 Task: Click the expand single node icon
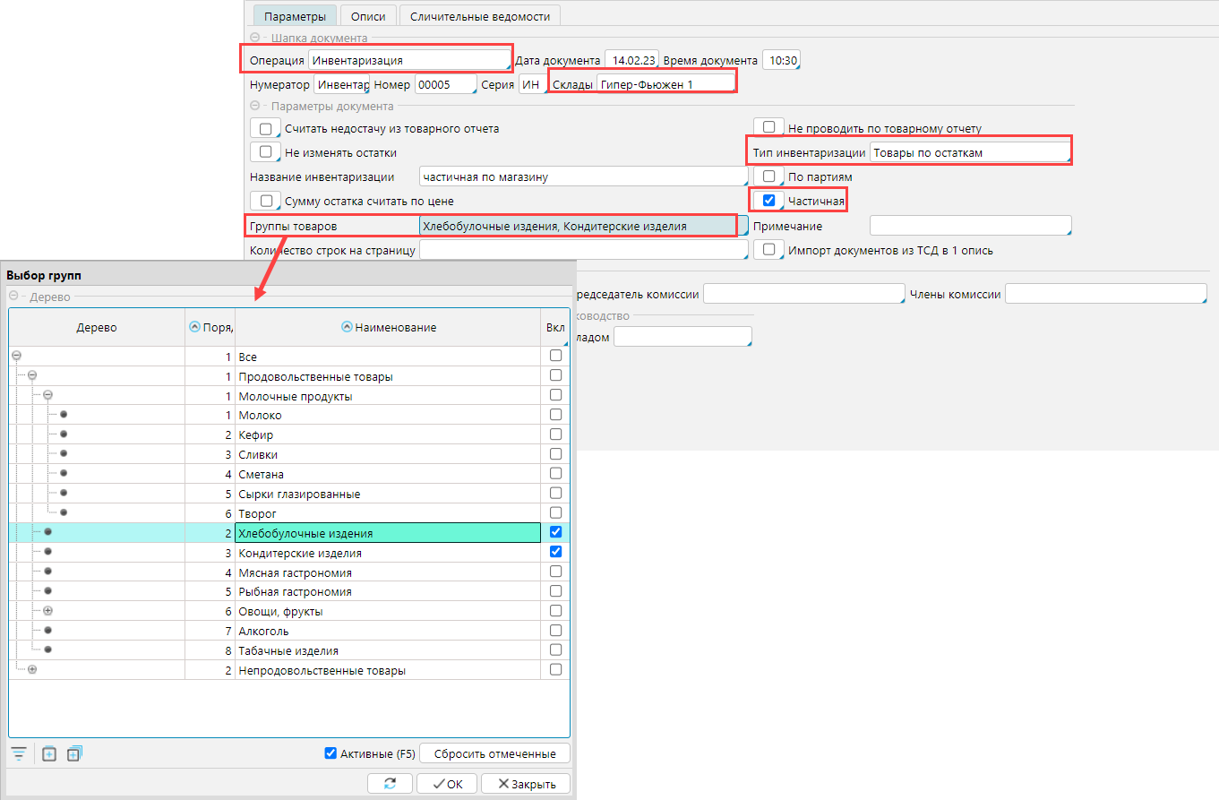tap(49, 753)
